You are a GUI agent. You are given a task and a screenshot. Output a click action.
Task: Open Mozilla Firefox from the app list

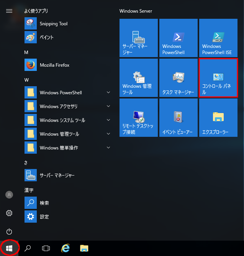(54, 65)
